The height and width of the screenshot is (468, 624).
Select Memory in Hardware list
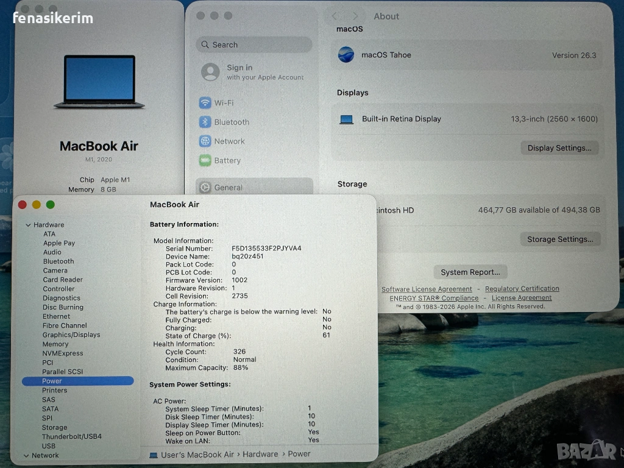tap(55, 344)
